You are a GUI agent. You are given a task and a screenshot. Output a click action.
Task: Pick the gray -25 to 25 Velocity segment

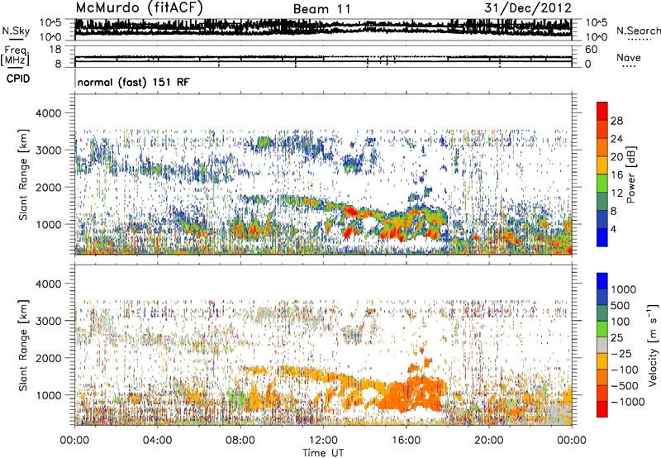tap(602, 345)
